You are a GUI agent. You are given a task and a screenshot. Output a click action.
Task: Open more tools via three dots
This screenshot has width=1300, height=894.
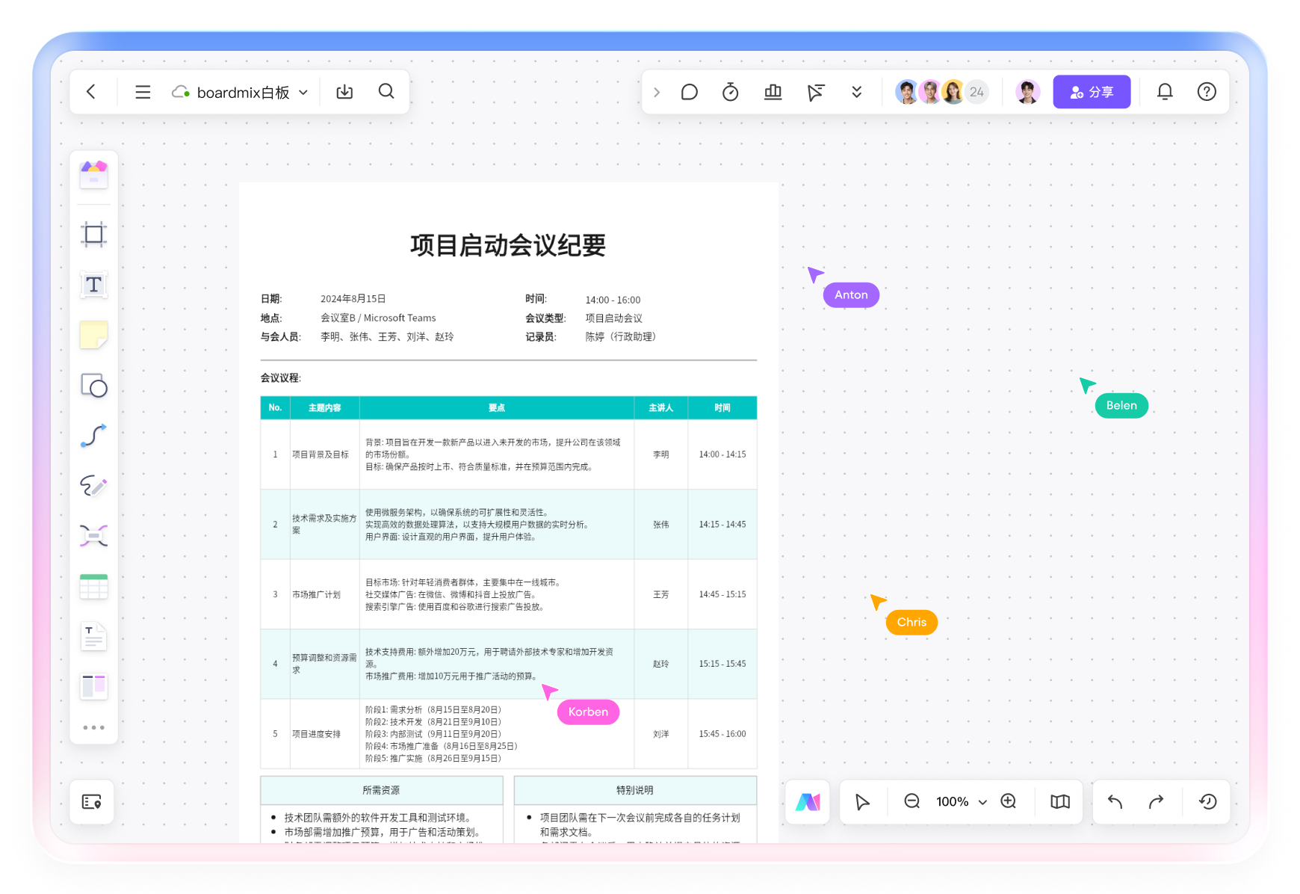coord(93,727)
